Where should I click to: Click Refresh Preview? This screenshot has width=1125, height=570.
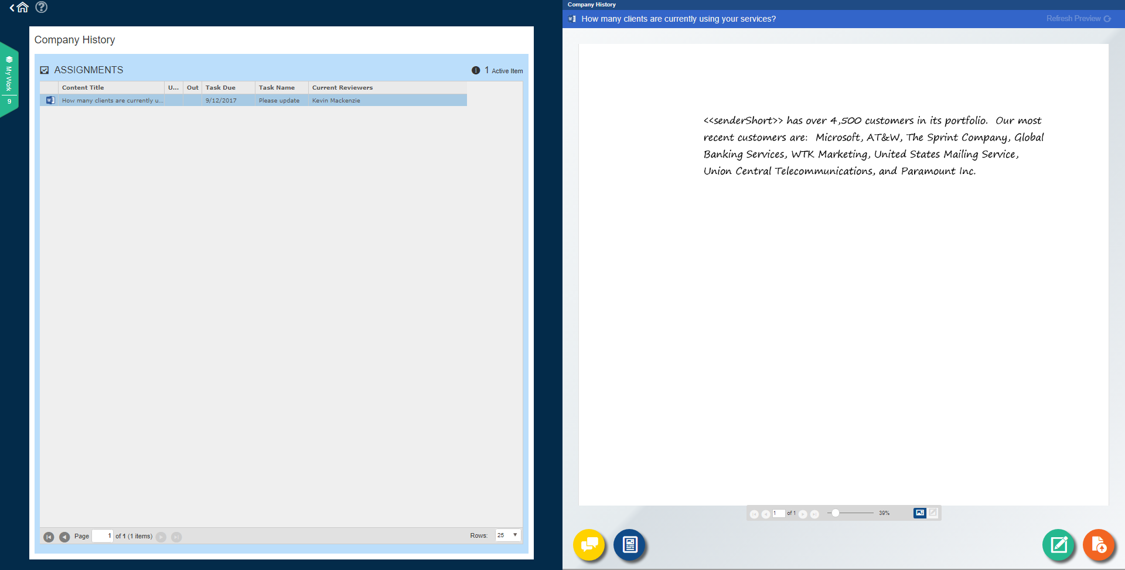1079,19
